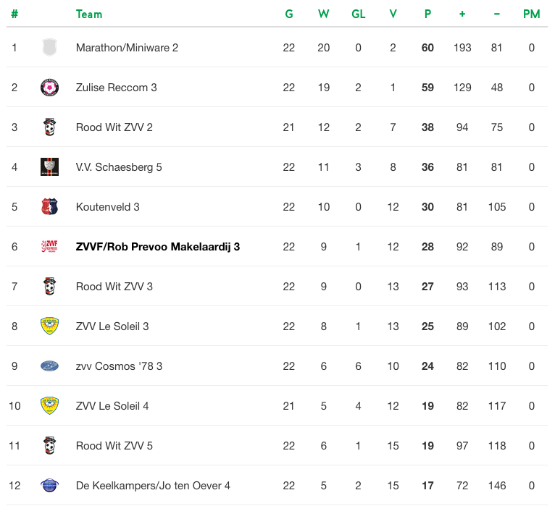The image size is (555, 519).
Task: Click the Rood Wit ZVV 5 crest
Action: pos(49,445)
